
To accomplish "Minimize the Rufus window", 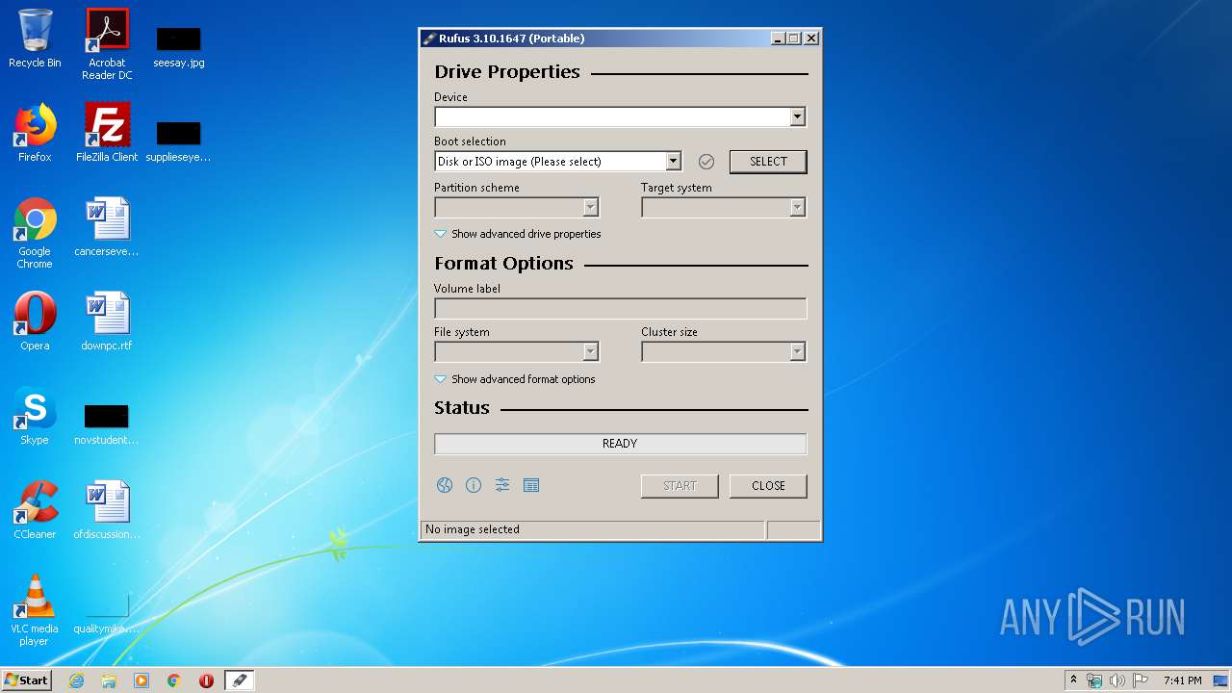I will [x=778, y=38].
